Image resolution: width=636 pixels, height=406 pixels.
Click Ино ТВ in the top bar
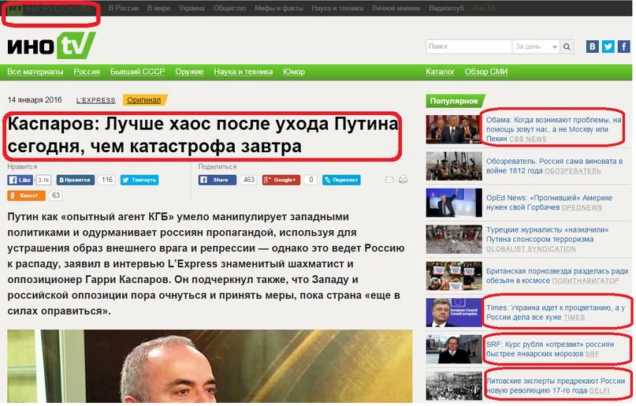484,8
